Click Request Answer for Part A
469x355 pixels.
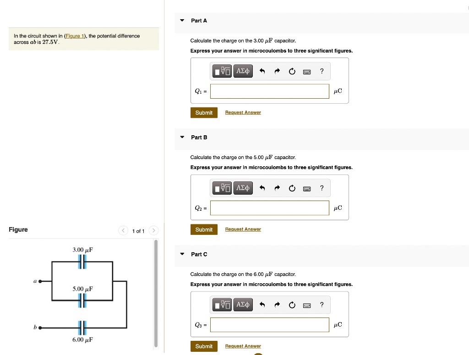(x=243, y=112)
